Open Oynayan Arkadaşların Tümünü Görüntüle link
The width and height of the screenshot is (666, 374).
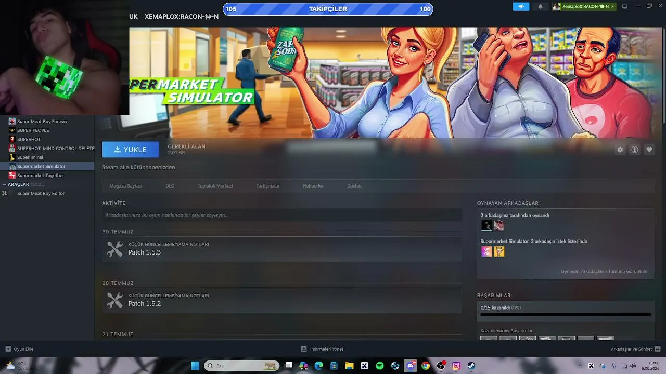[x=604, y=271]
